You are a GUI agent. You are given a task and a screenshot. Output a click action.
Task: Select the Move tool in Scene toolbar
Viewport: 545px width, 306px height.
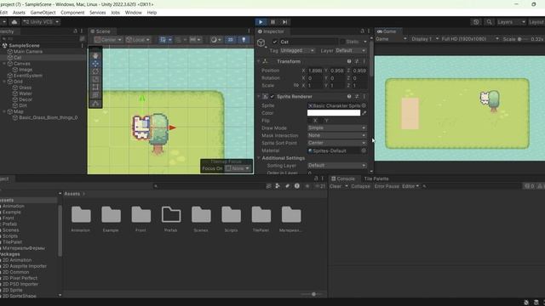(95, 64)
